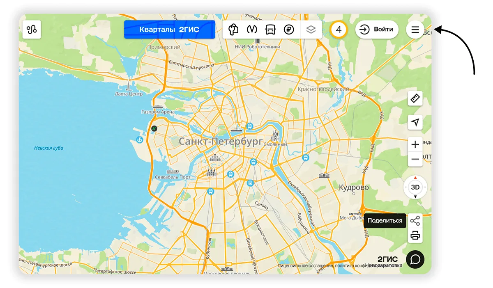Toggle the ruble paid parking layer
The width and height of the screenshot is (493, 288).
[x=289, y=30]
